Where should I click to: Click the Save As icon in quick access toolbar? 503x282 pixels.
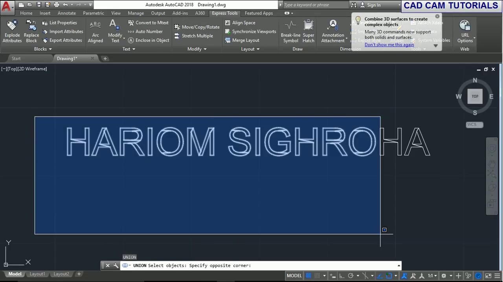(48, 5)
